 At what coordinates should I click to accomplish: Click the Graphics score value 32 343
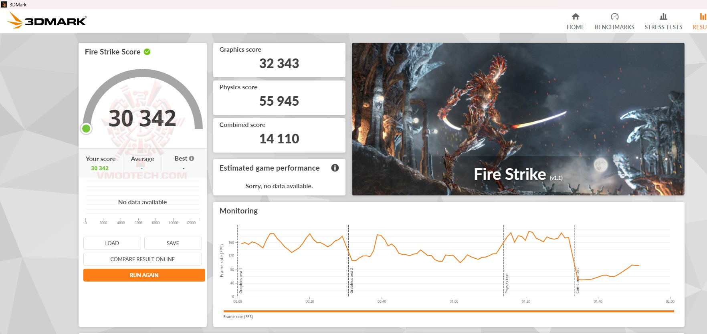(x=279, y=63)
